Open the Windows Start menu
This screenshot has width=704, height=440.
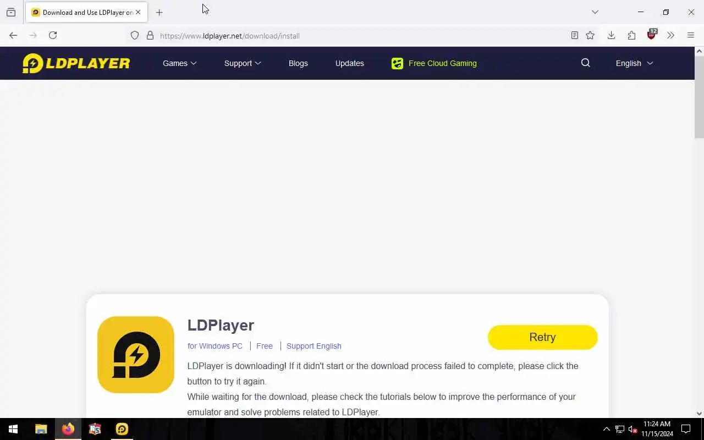[13, 429]
